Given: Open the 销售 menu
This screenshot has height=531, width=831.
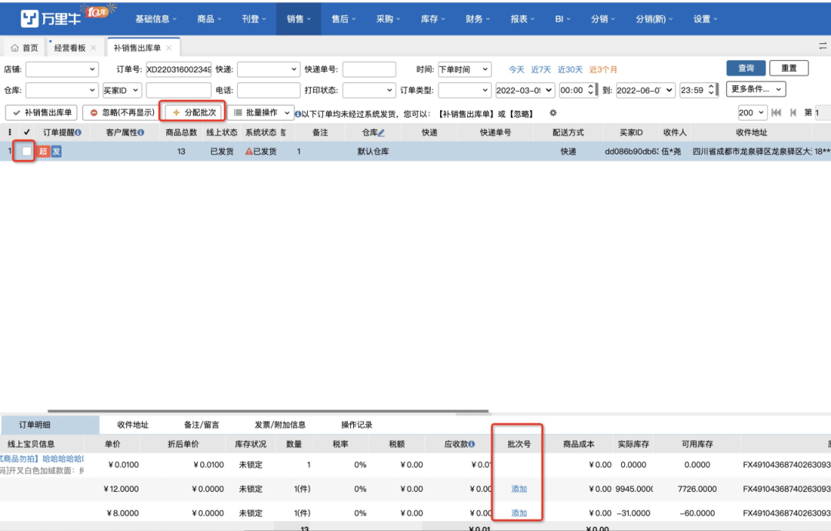Looking at the screenshot, I should (299, 19).
